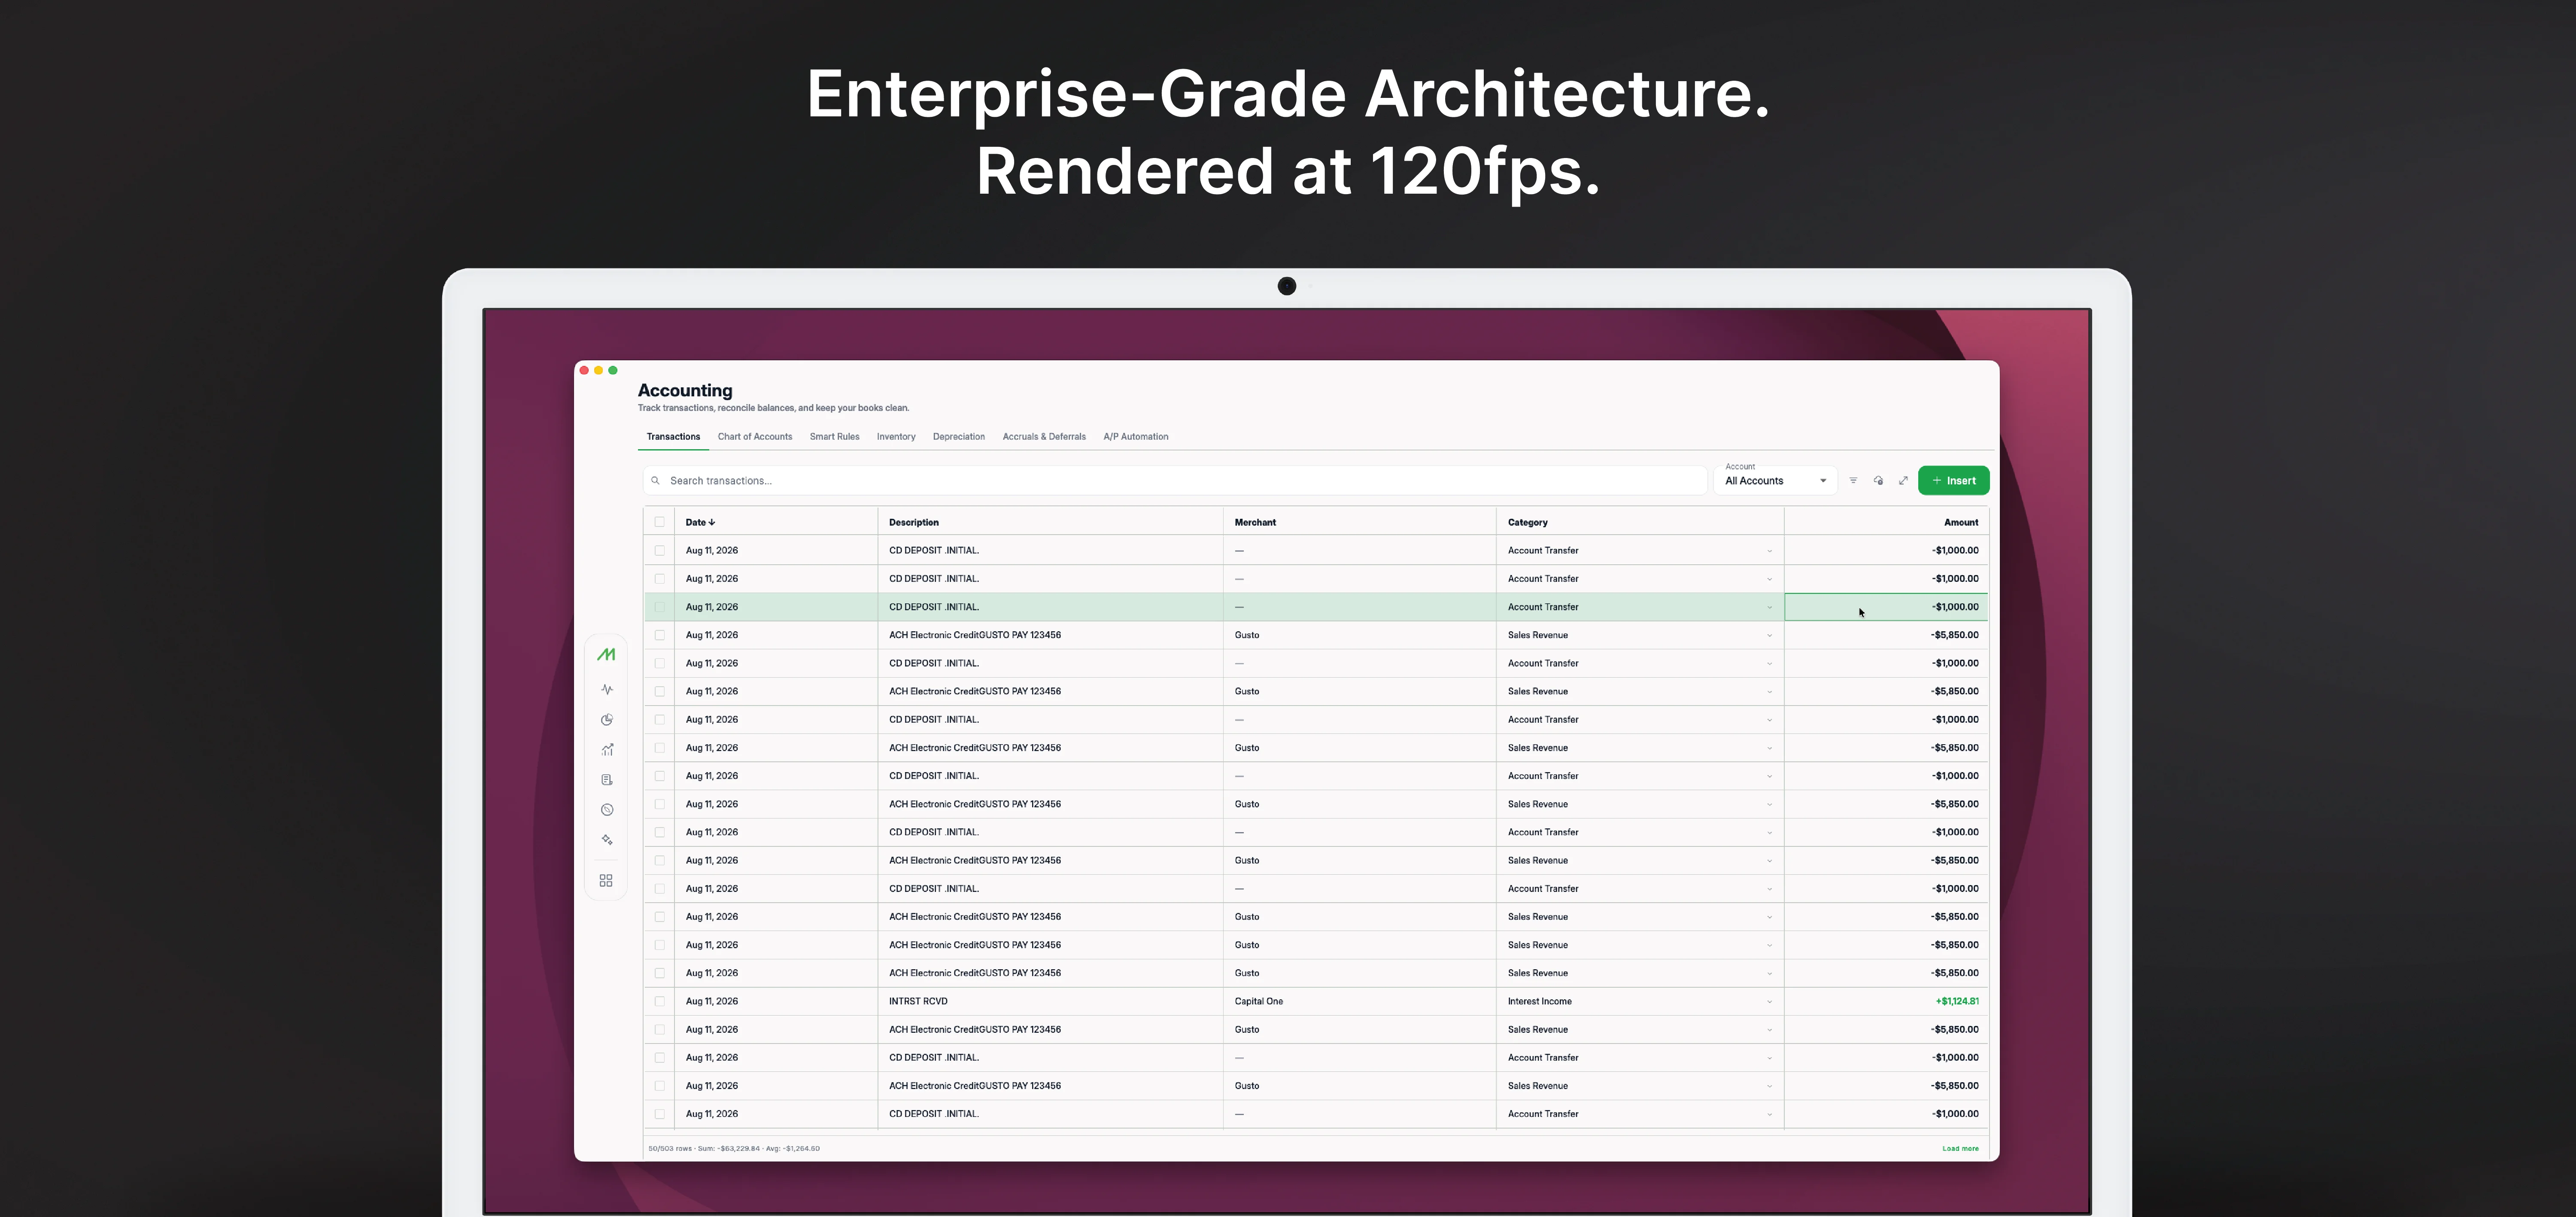Click the expand arrows icon beside Insert
Screen dimensions: 2576x1217
(1903, 481)
